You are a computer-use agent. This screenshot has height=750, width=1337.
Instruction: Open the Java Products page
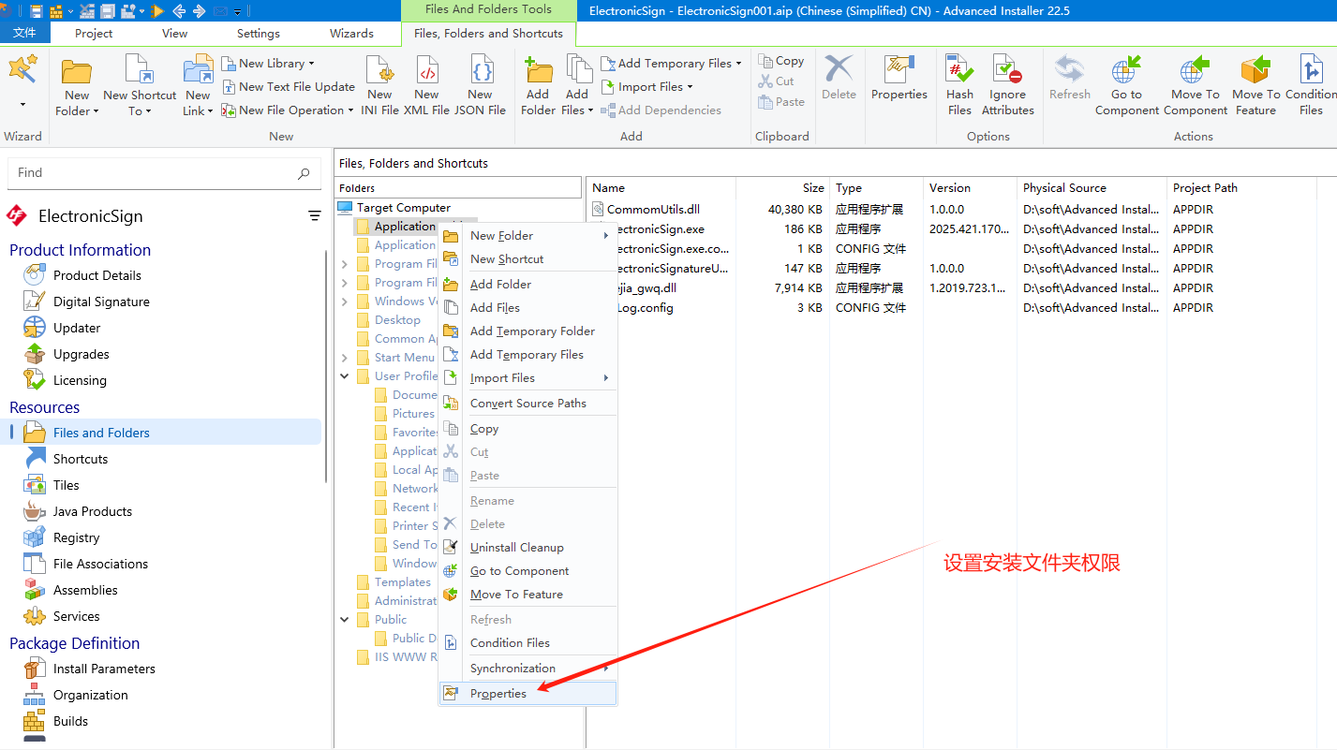pyautogui.click(x=92, y=511)
